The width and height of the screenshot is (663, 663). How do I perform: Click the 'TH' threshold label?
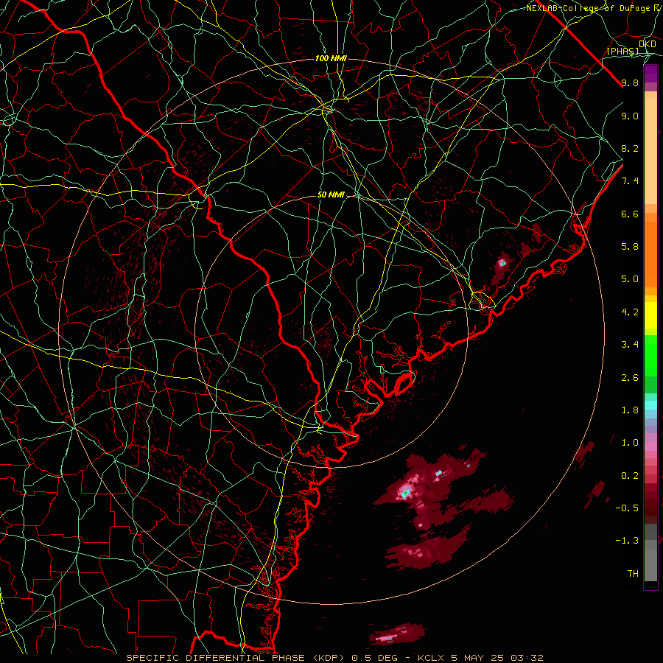click(x=633, y=574)
